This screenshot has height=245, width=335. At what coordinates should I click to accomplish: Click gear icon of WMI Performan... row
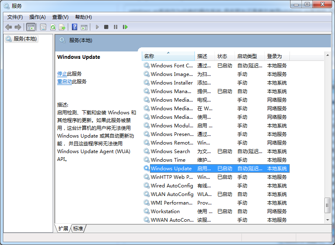coord(146,203)
